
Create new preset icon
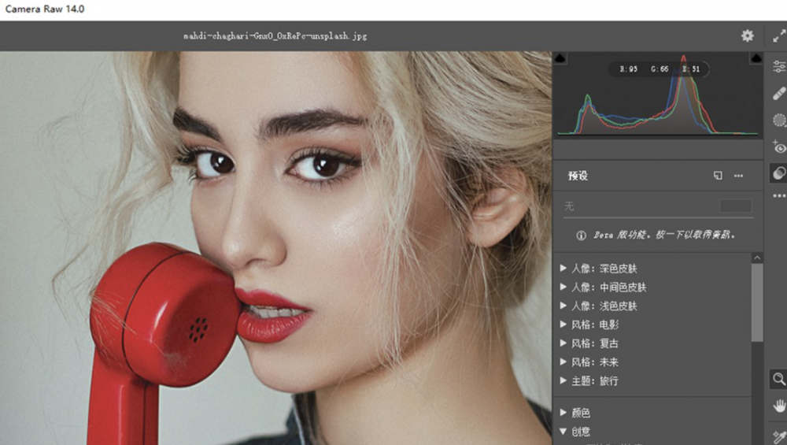pyautogui.click(x=718, y=176)
